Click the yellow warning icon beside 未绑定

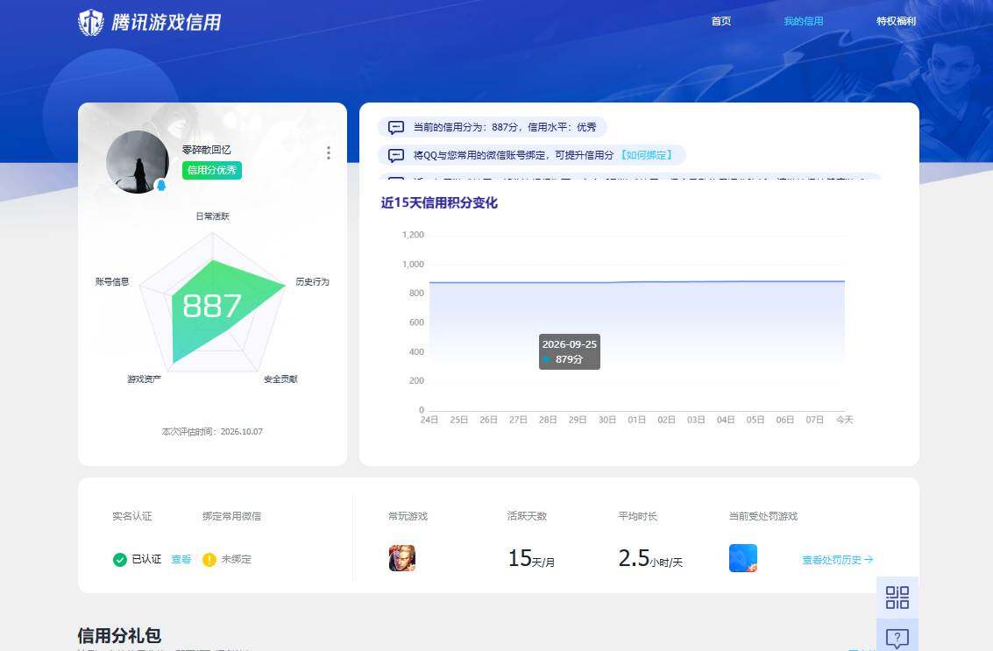pyautogui.click(x=209, y=560)
